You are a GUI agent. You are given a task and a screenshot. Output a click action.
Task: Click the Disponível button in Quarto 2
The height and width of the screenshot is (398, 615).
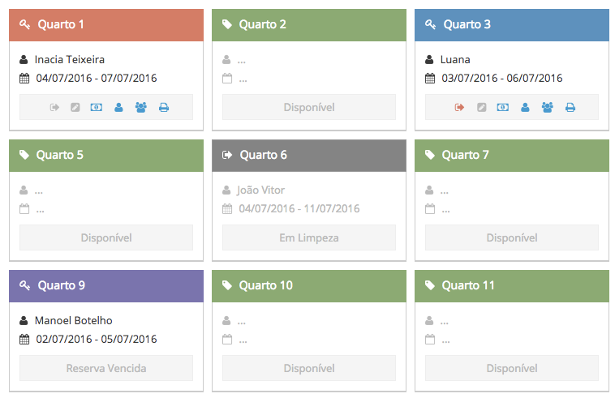309,107
